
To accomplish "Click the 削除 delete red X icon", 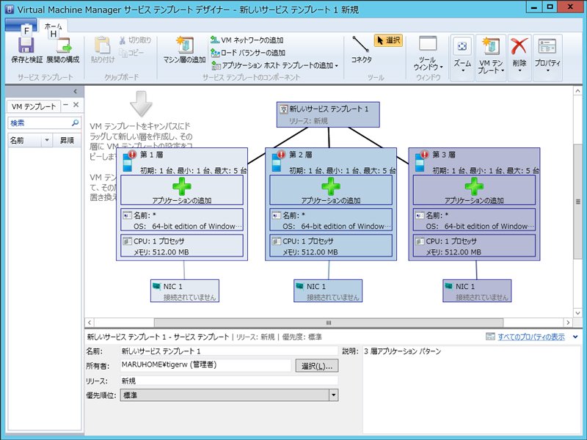I will click(x=519, y=46).
